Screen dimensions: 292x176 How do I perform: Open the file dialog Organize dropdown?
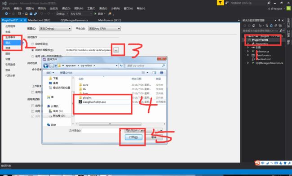[50, 73]
